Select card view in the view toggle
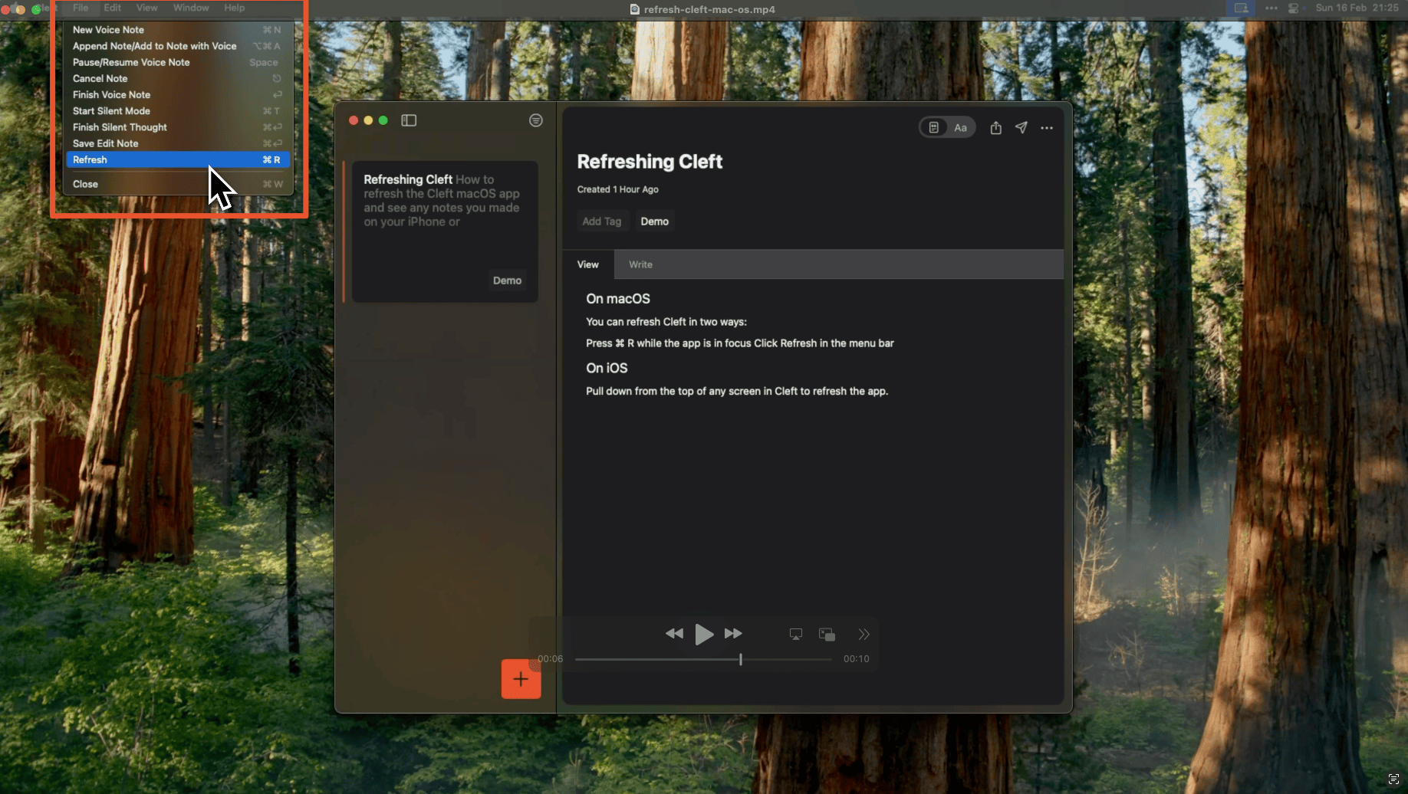The height and width of the screenshot is (794, 1408). (934, 127)
